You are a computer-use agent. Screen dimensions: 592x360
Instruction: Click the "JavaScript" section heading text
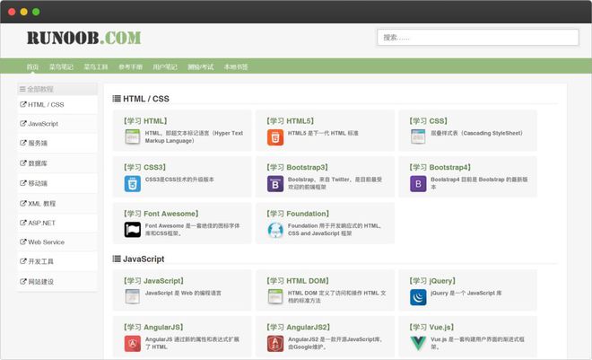tap(144, 259)
